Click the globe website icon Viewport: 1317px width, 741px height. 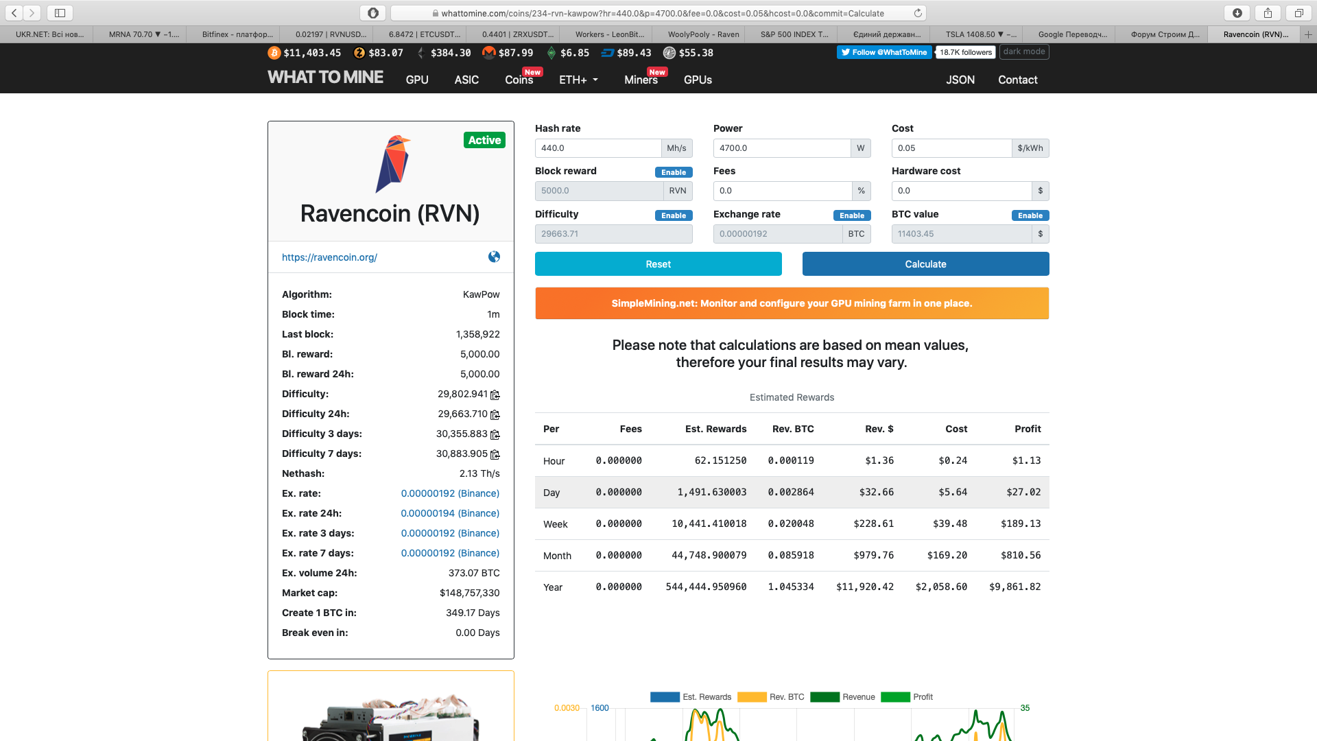click(494, 257)
